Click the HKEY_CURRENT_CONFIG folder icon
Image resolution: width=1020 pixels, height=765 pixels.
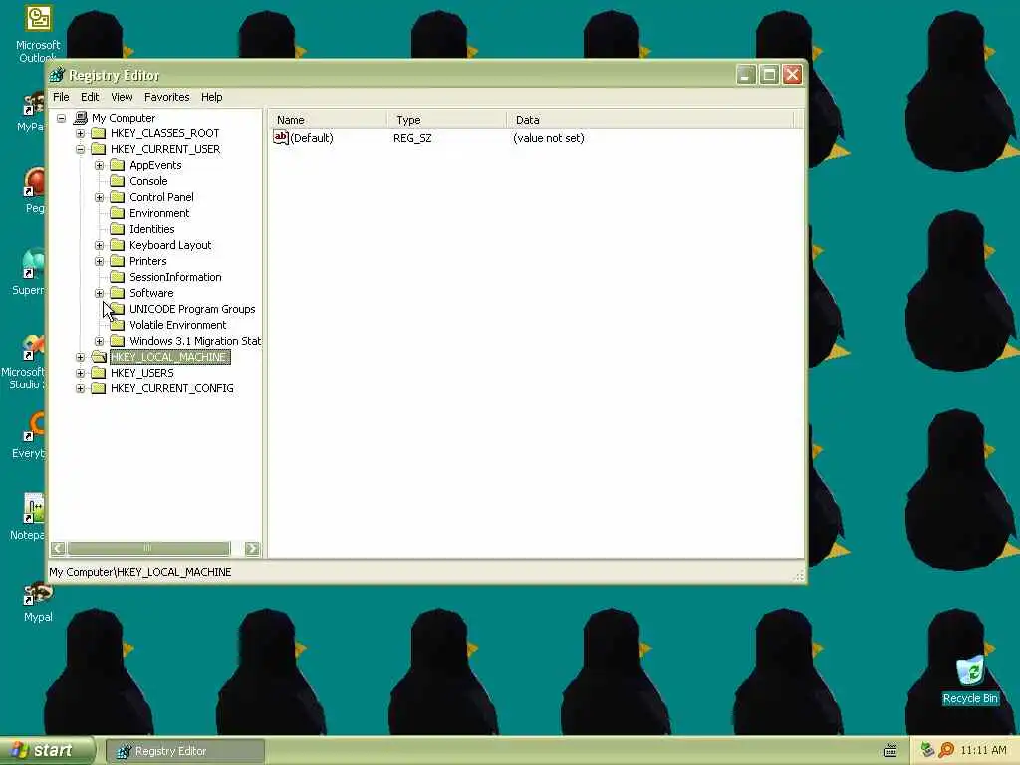(99, 388)
